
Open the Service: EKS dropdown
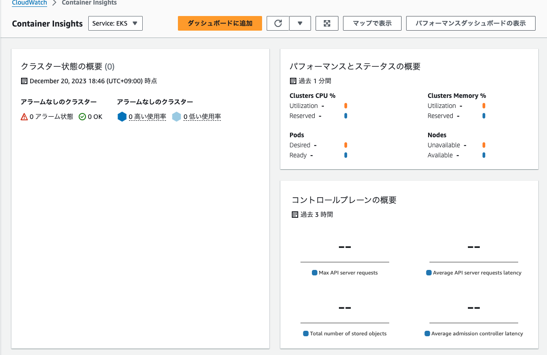coord(115,23)
